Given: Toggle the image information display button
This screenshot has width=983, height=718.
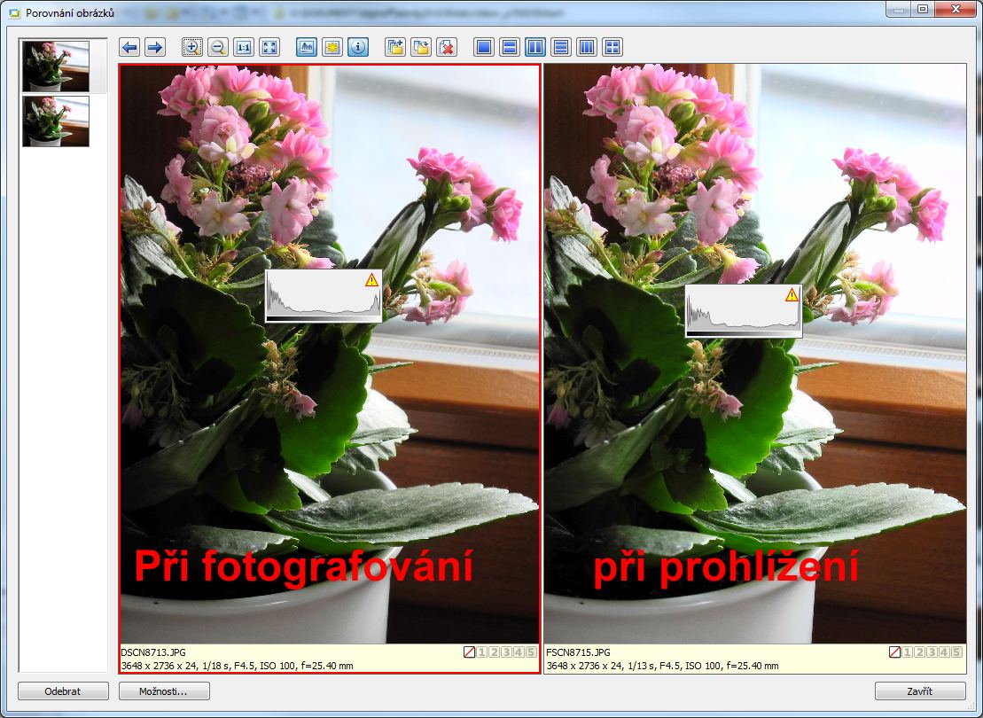Looking at the screenshot, I should 358,47.
